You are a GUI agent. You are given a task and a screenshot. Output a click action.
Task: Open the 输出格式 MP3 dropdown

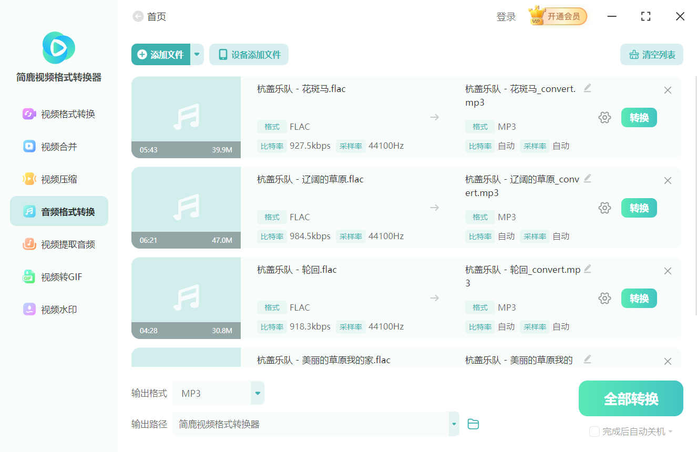257,393
